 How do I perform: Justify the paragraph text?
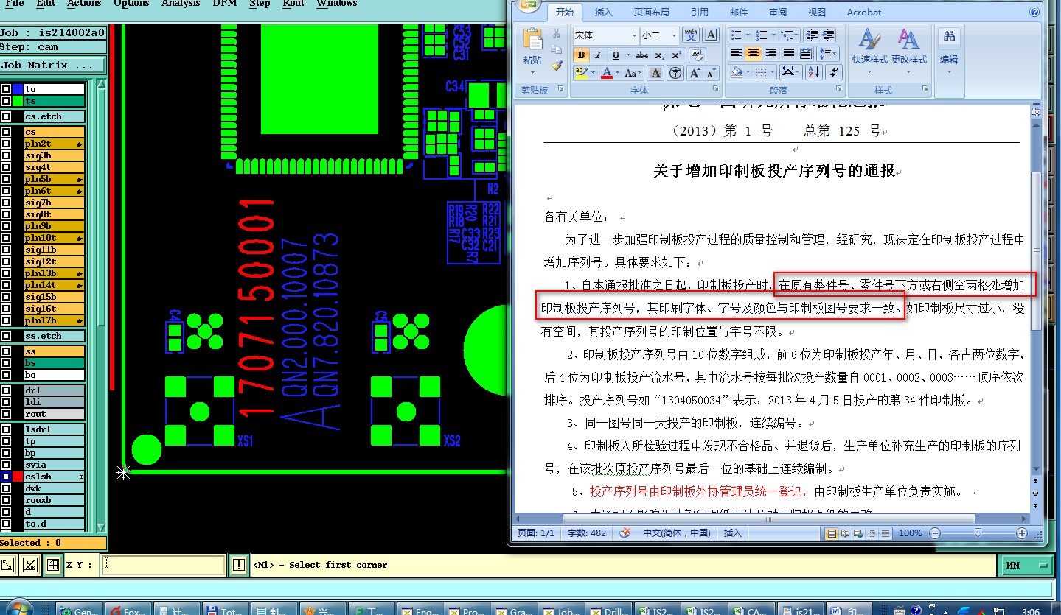789,54
